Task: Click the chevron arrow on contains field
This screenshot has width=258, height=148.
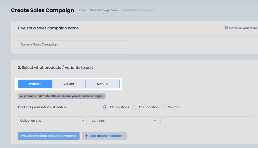Action: point(155,120)
